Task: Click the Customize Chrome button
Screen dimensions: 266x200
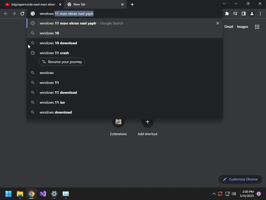Action: click(x=240, y=179)
